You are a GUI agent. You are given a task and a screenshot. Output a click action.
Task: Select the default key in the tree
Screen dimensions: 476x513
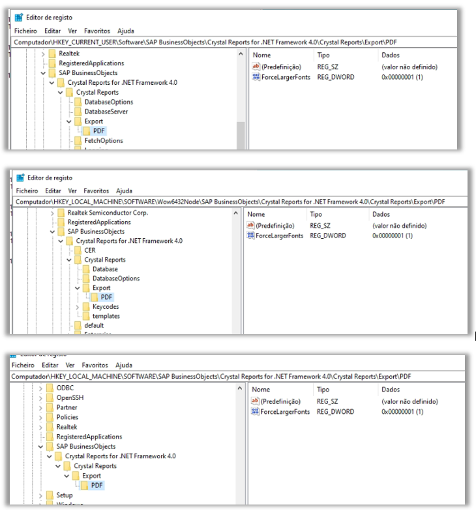click(x=94, y=325)
